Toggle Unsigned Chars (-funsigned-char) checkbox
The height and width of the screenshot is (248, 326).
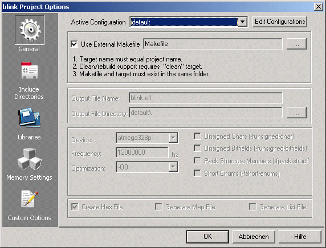(197, 137)
